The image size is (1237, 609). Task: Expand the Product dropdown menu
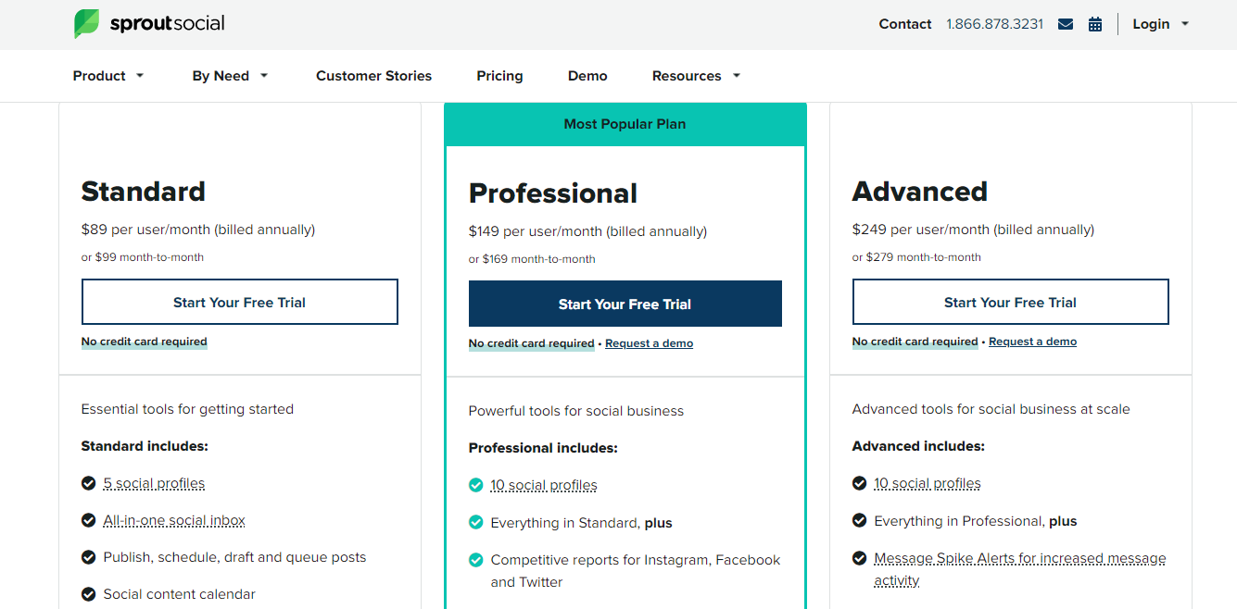(108, 76)
